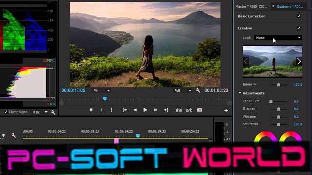Click timeline blue playhead
The width and height of the screenshot is (312, 175).
(x=138, y=136)
